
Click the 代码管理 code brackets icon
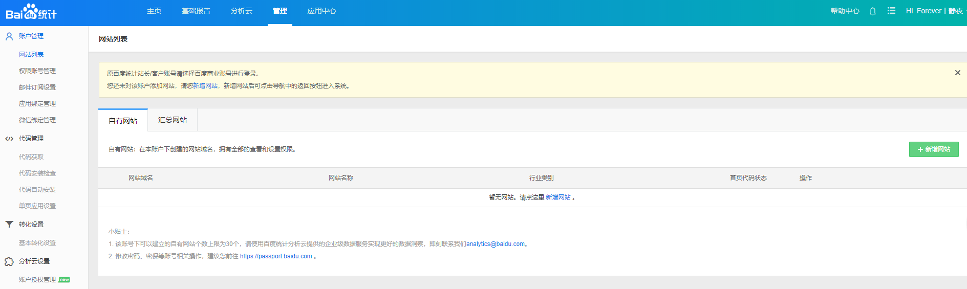click(x=9, y=139)
